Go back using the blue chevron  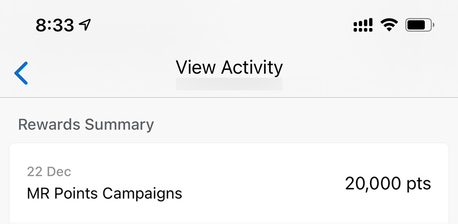click(21, 73)
